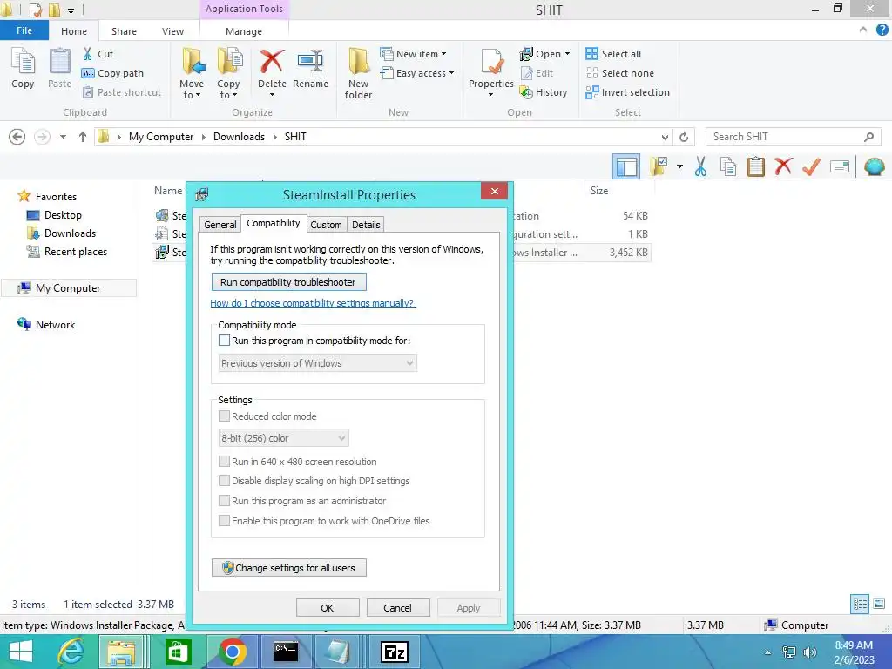
Task: Click the Copy icon in Clipboard group
Action: (23, 62)
